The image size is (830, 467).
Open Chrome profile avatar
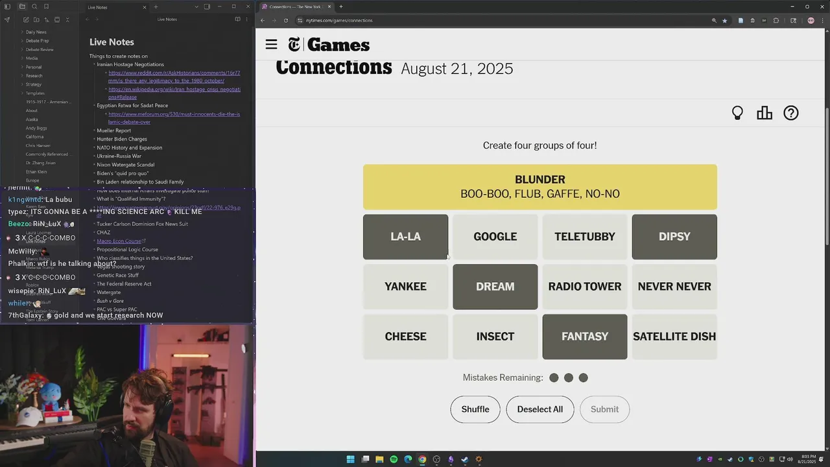point(811,20)
